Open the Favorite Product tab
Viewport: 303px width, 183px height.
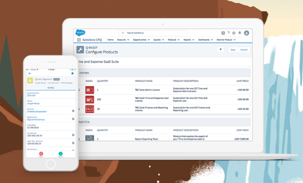[x=224, y=40]
